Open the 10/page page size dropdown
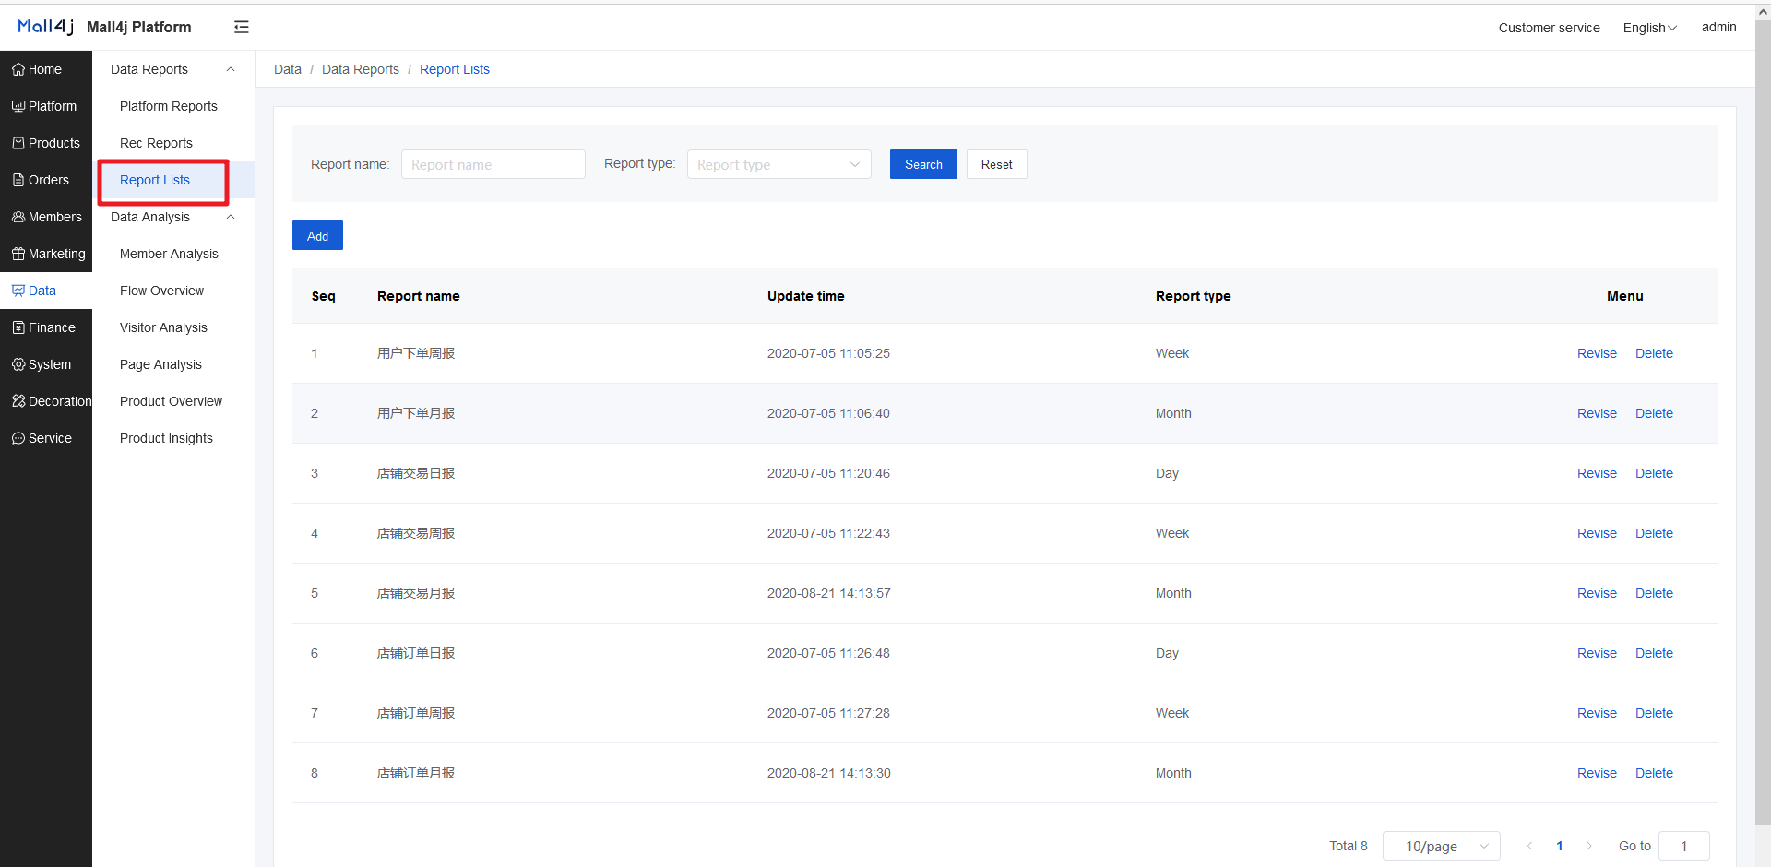The width and height of the screenshot is (1771, 867). tap(1442, 846)
